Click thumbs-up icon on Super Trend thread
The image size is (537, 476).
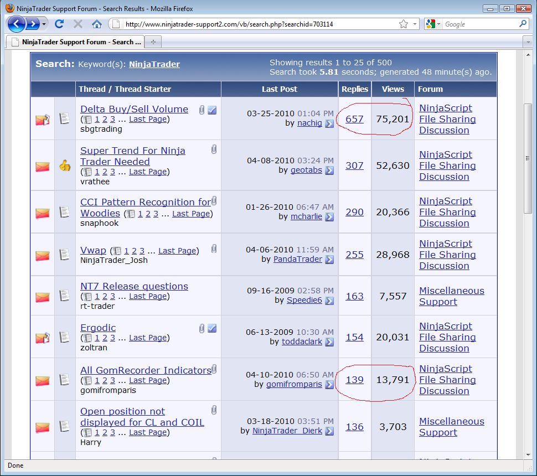tap(65, 165)
